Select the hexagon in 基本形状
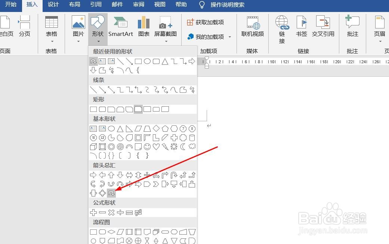The height and width of the screenshot is (244, 389). tap(174, 129)
